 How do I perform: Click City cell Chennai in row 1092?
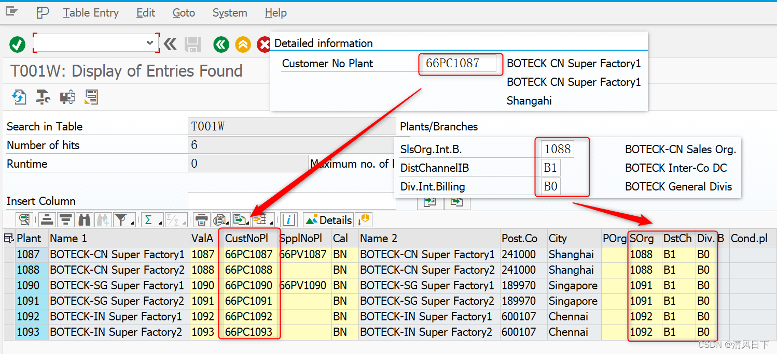pos(574,317)
